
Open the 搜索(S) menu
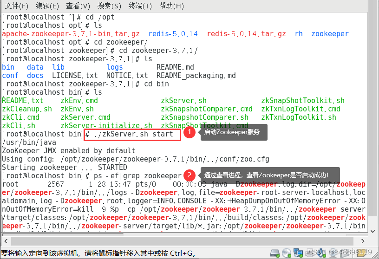tap(109, 6)
